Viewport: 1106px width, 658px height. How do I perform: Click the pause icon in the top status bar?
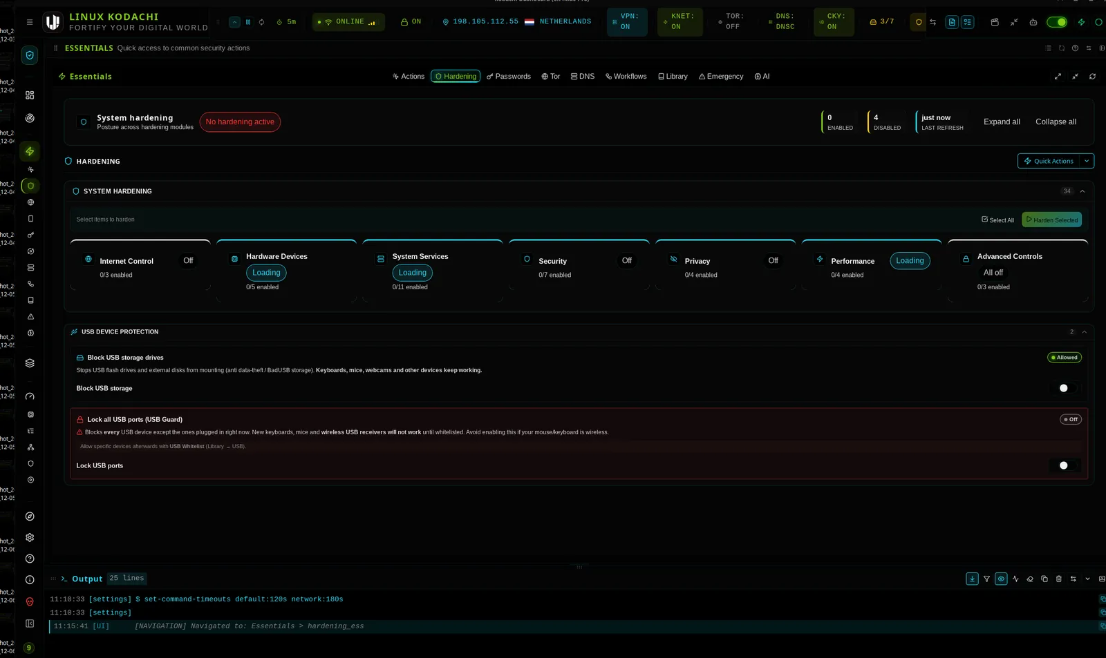click(x=248, y=22)
